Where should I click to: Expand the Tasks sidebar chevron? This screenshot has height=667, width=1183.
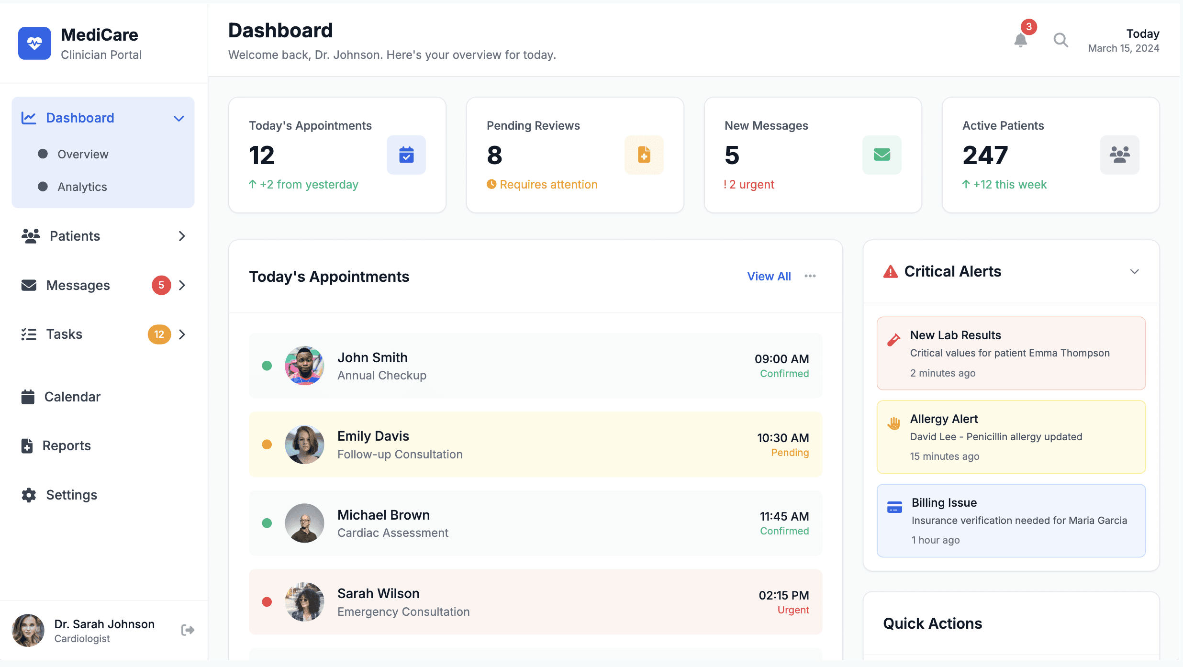coord(182,334)
